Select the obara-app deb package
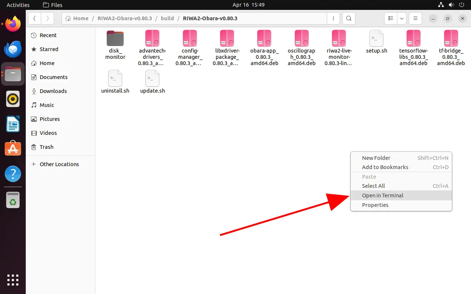Screen dimensions: 471x294 point(264,39)
